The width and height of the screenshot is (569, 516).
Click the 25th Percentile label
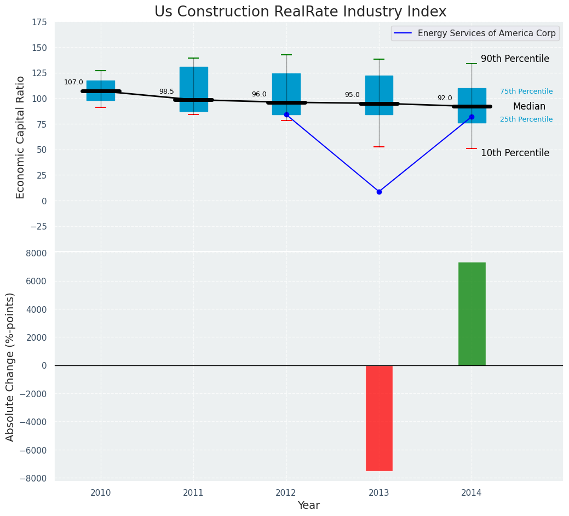526,119
